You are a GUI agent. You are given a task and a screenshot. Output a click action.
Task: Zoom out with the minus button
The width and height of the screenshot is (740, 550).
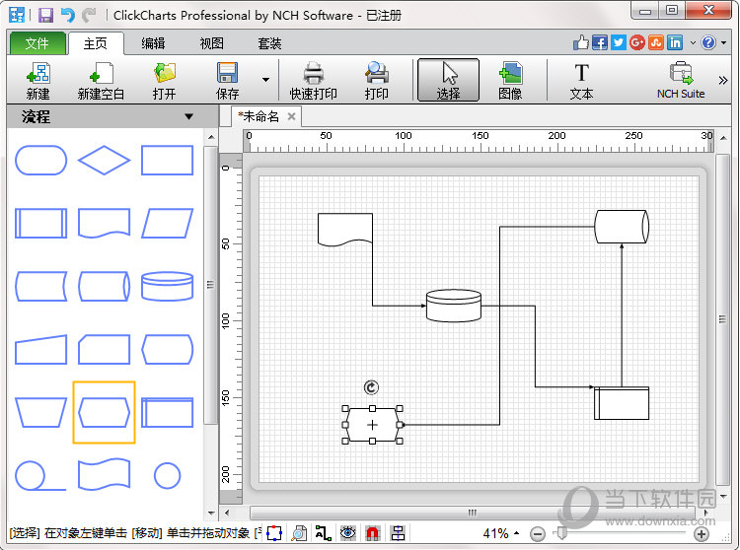click(x=537, y=534)
